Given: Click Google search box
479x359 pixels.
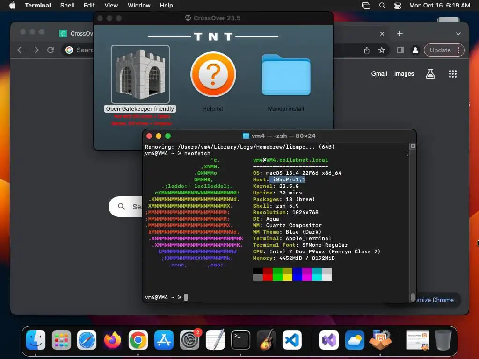Looking at the screenshot, I should coord(125,207).
